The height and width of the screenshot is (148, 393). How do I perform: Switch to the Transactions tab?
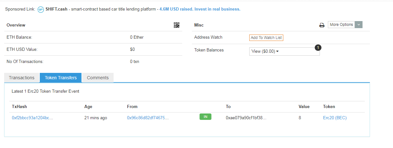tap(21, 78)
